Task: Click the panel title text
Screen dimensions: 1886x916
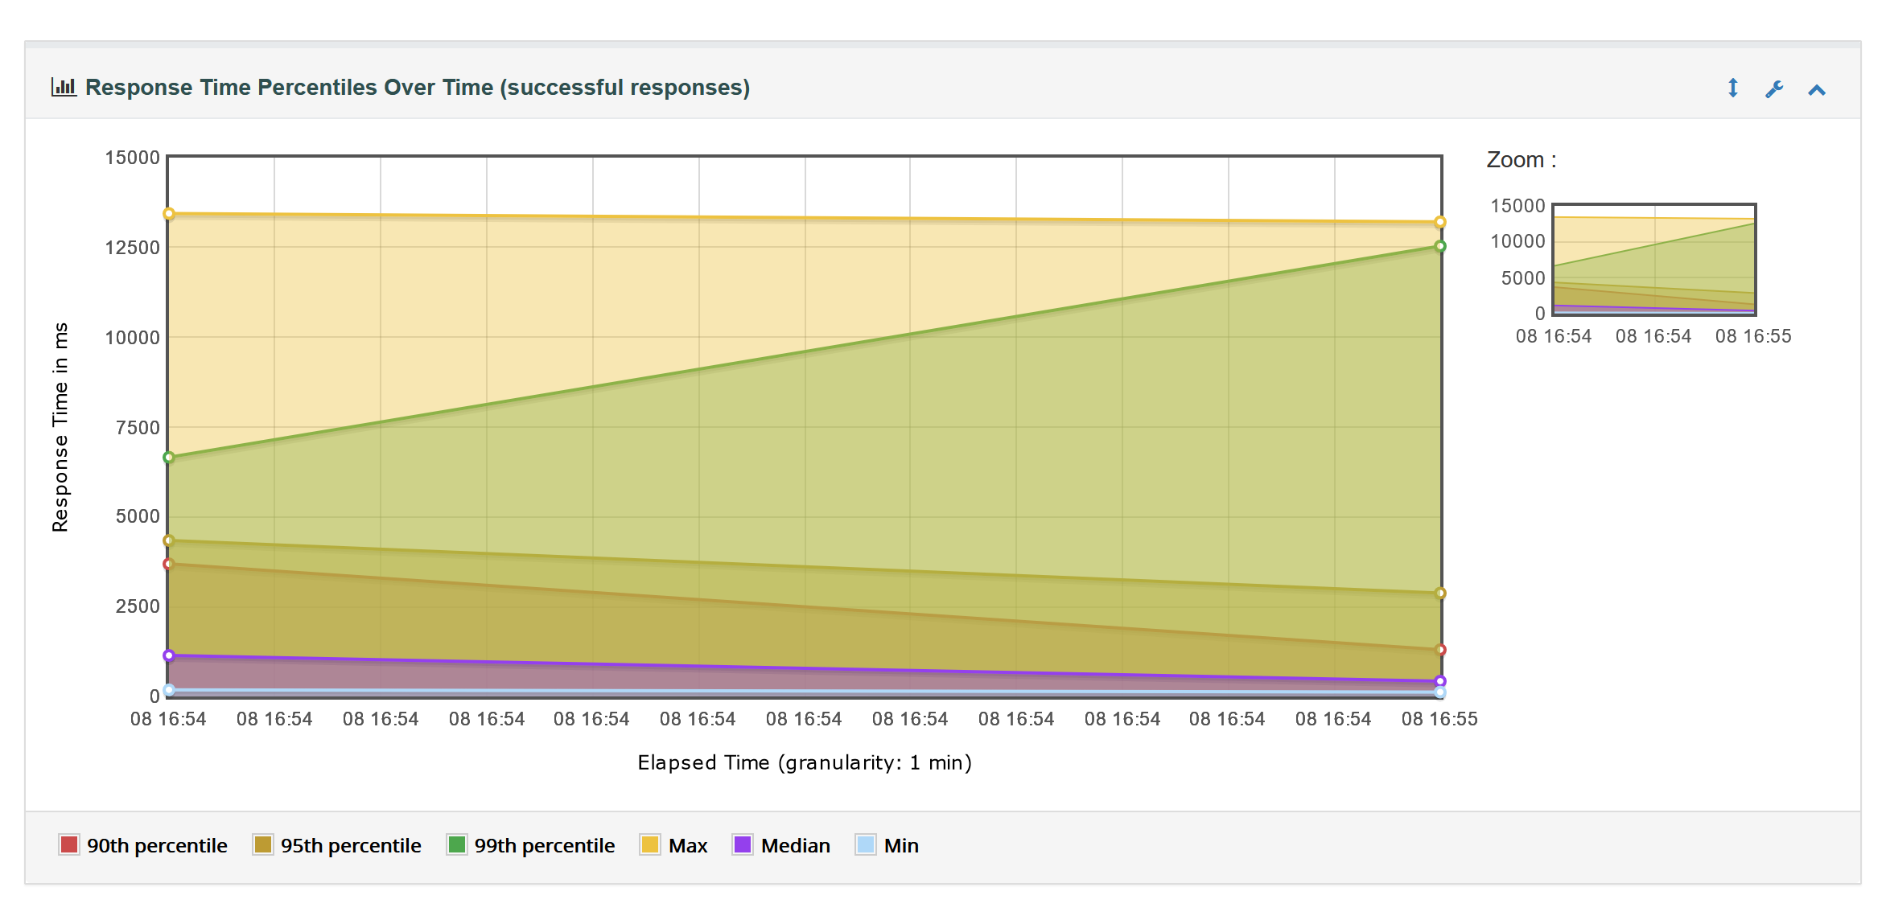Action: 417,87
